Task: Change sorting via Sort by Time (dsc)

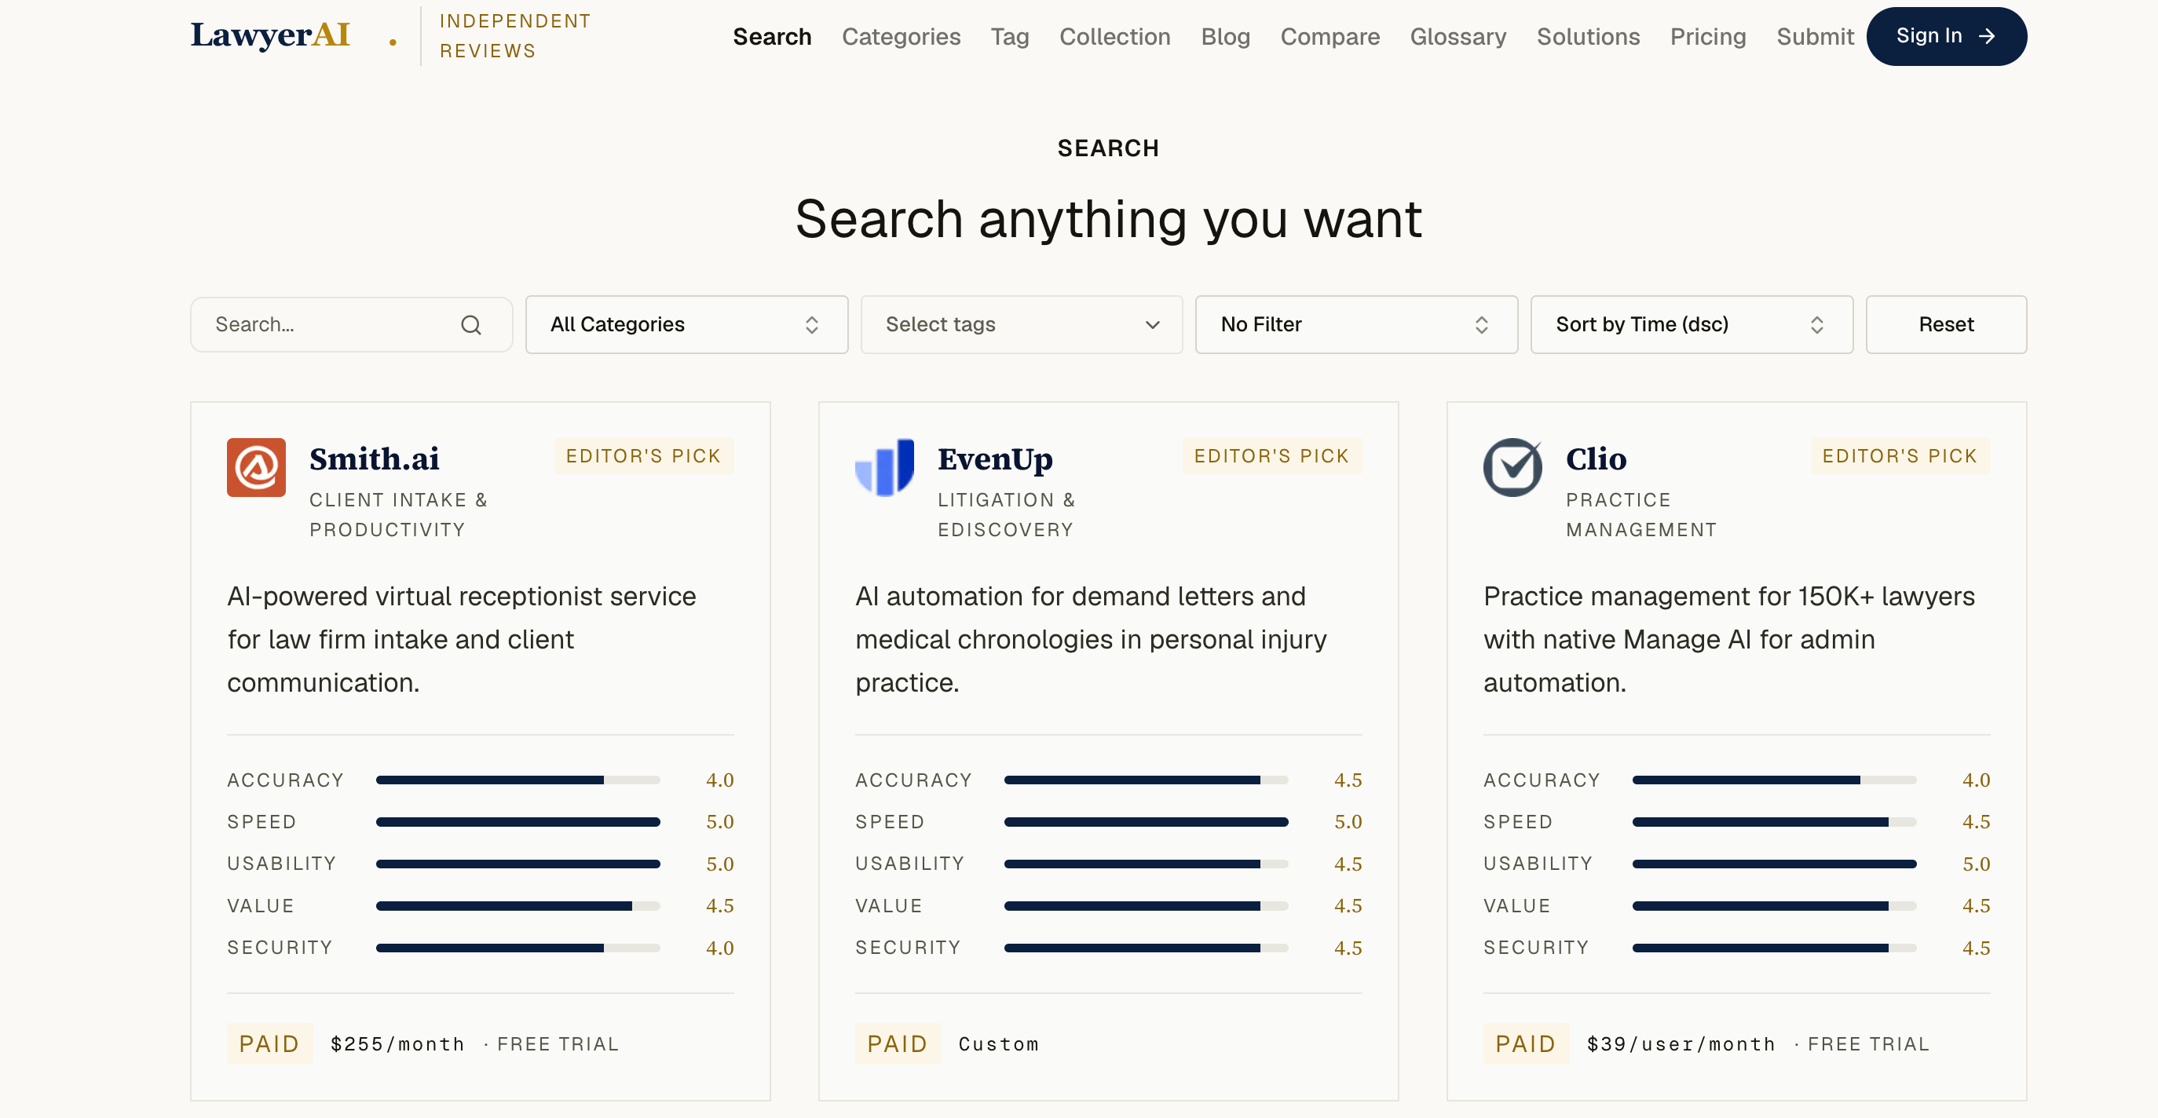Action: [x=1692, y=325]
